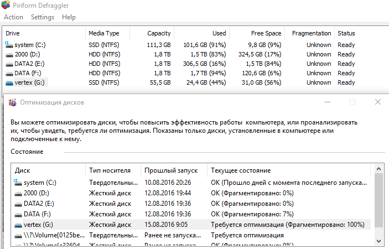Click the Optimize Drives window title icon

[x=12, y=102]
